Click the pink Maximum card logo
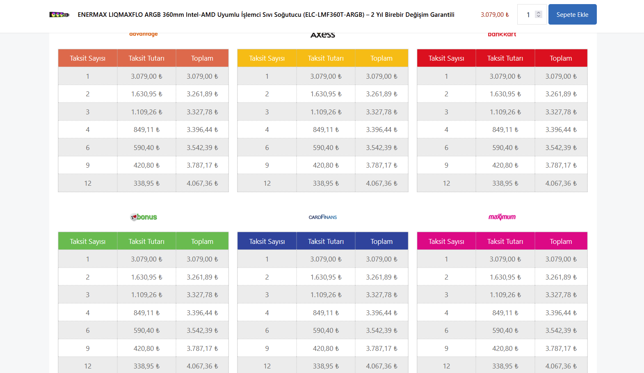This screenshot has width=644, height=373. (x=502, y=217)
